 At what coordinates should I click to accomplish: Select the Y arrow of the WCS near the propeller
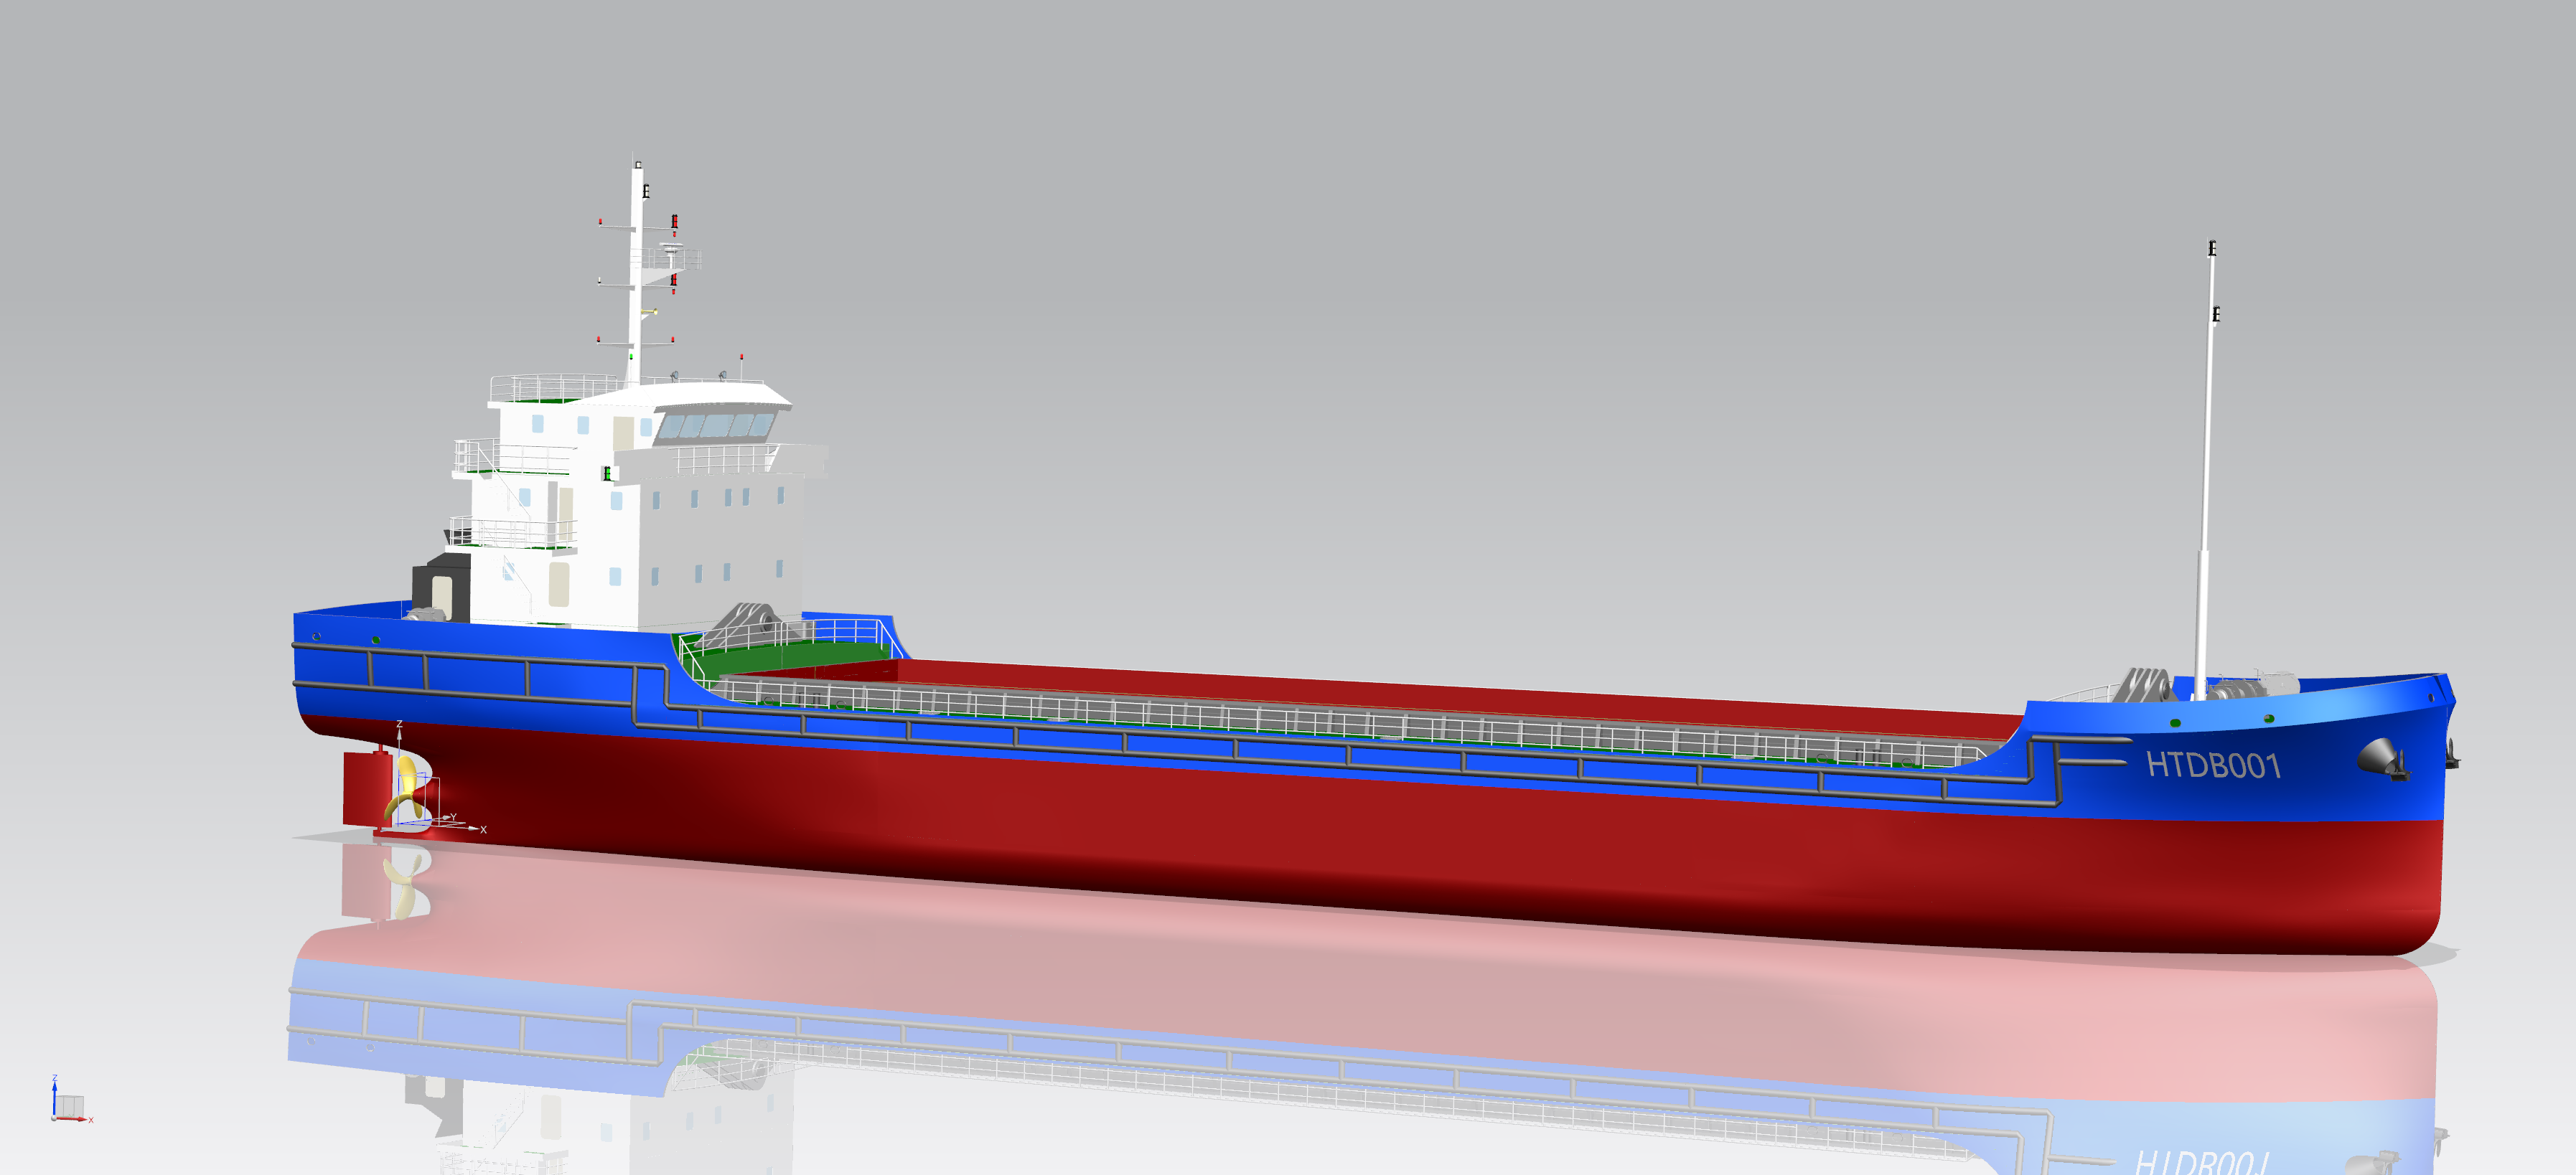click(446, 818)
